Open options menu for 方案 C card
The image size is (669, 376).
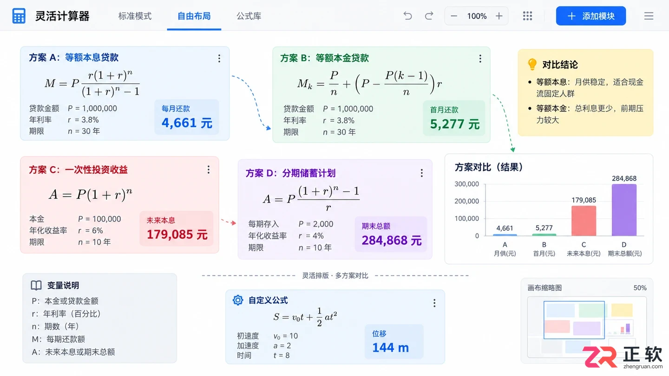[209, 169]
